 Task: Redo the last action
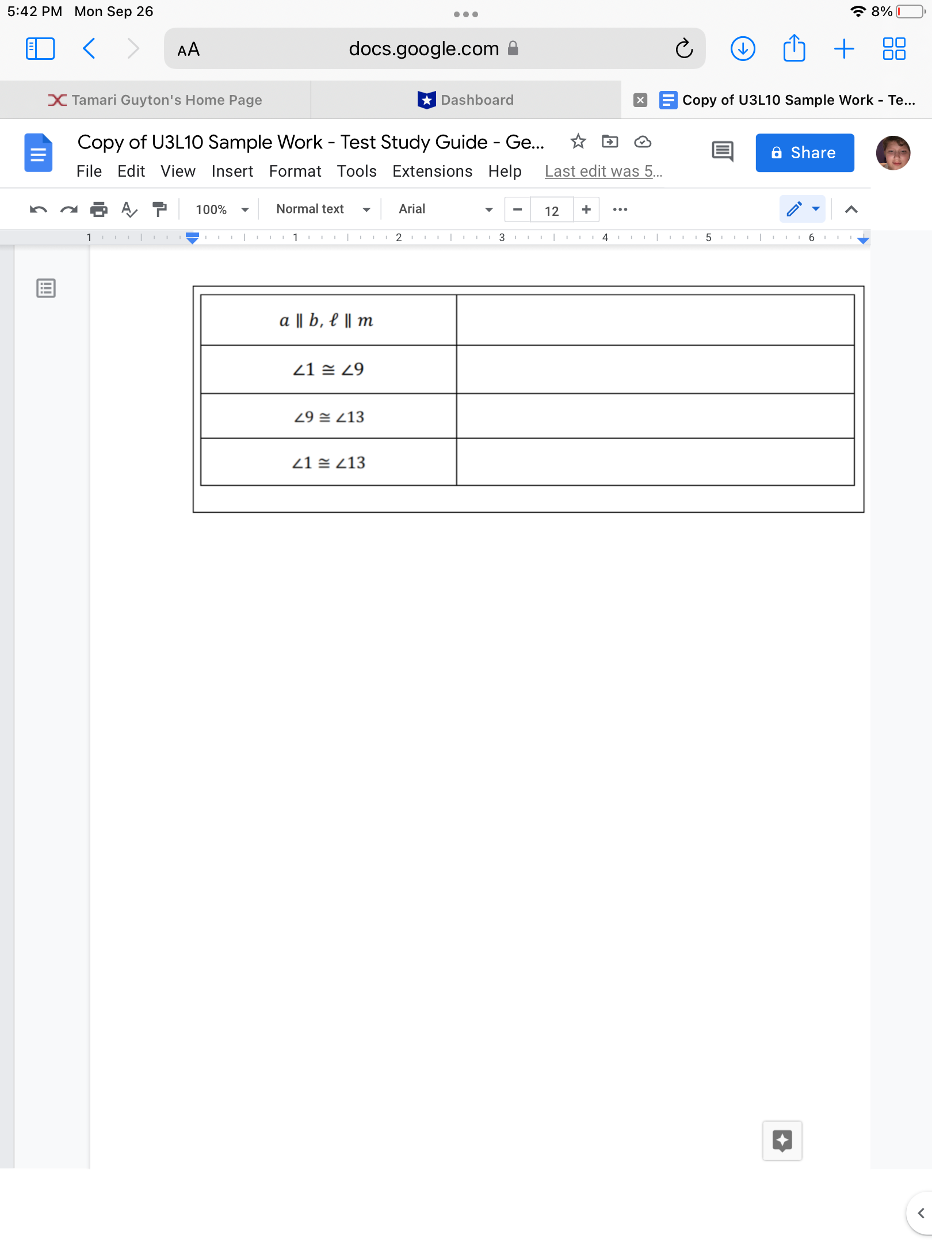coord(69,209)
